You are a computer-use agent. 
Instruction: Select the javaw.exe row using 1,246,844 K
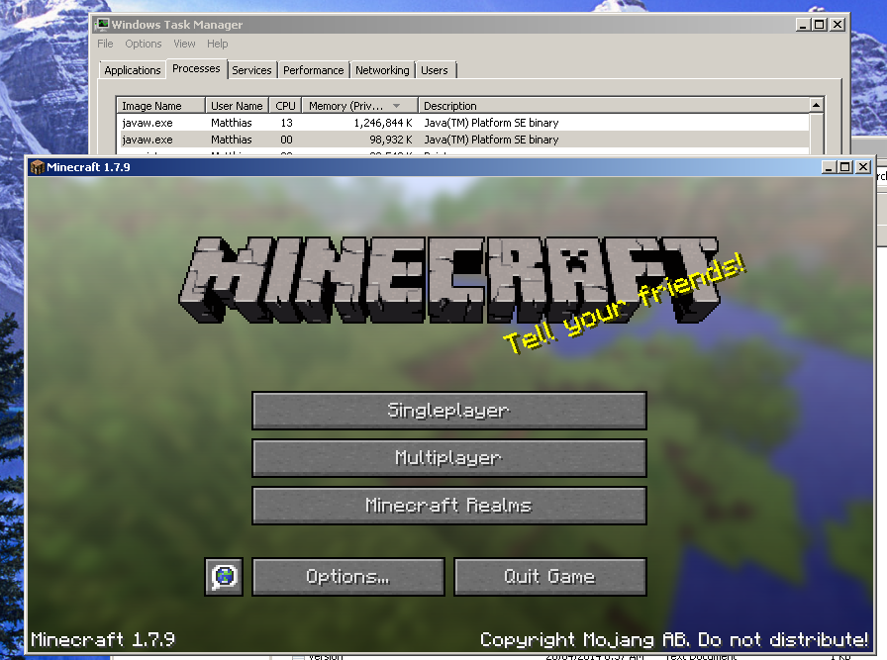[463, 123]
